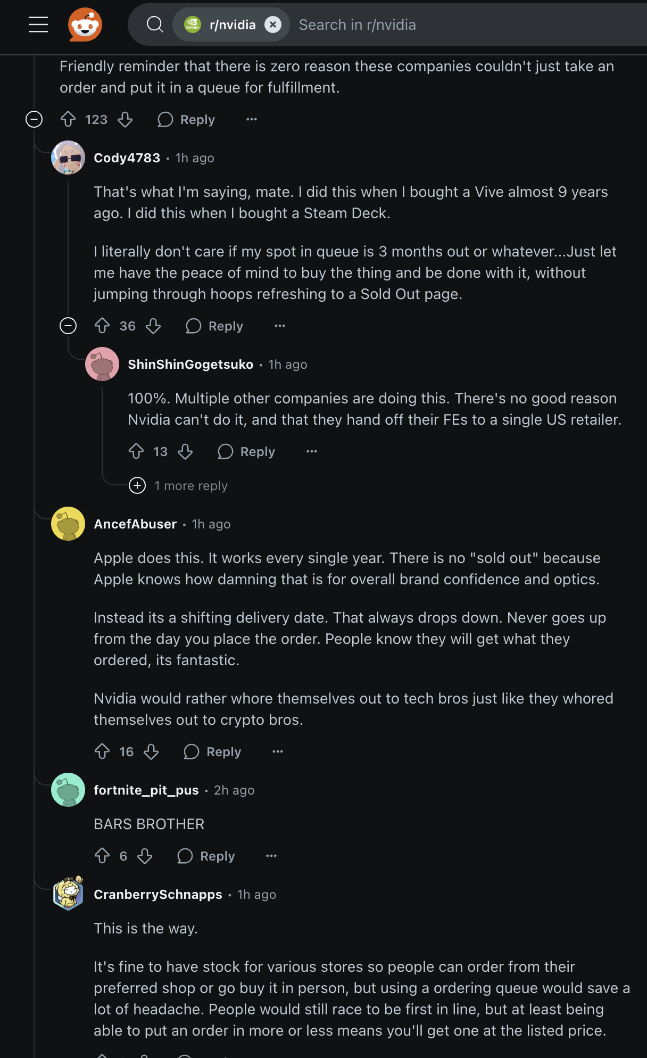647x1058 pixels.
Task: Open more options on AncefAbuser's comment
Action: click(278, 751)
